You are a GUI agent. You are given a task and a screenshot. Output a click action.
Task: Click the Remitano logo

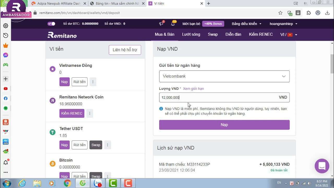(x=62, y=35)
